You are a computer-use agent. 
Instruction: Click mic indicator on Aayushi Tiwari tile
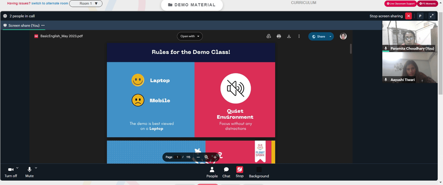click(386, 79)
